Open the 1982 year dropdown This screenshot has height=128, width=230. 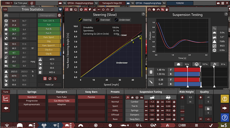[7, 3]
